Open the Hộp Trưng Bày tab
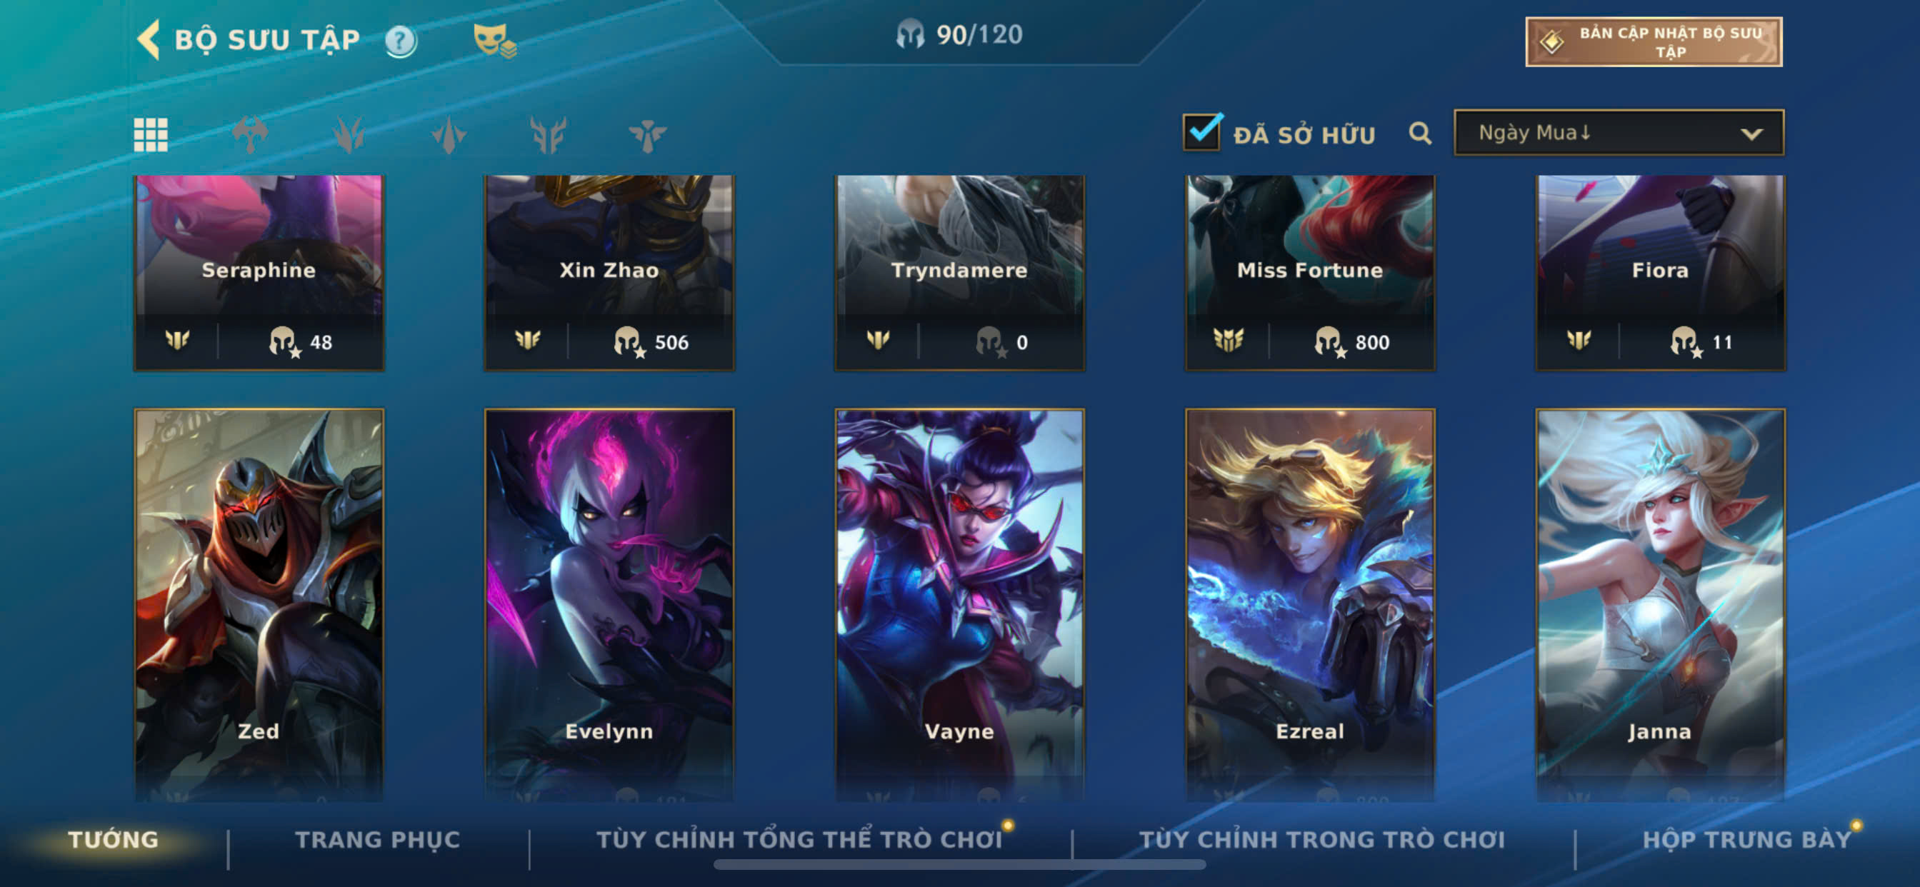Image resolution: width=1920 pixels, height=887 pixels. click(1746, 839)
